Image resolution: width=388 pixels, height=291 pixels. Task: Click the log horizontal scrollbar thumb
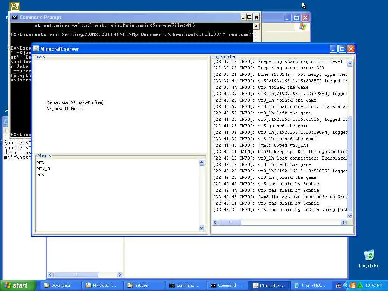230,222
